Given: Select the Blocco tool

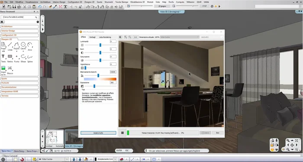Looking at the screenshot, I should click(10, 70).
